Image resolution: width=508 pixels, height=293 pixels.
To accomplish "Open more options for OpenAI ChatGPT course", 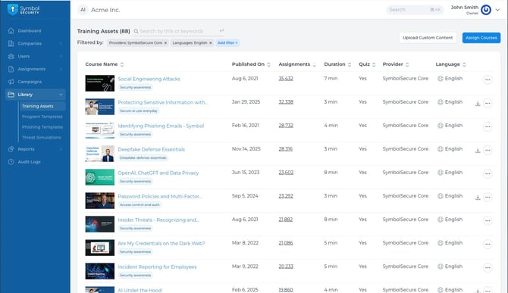I will pos(488,173).
